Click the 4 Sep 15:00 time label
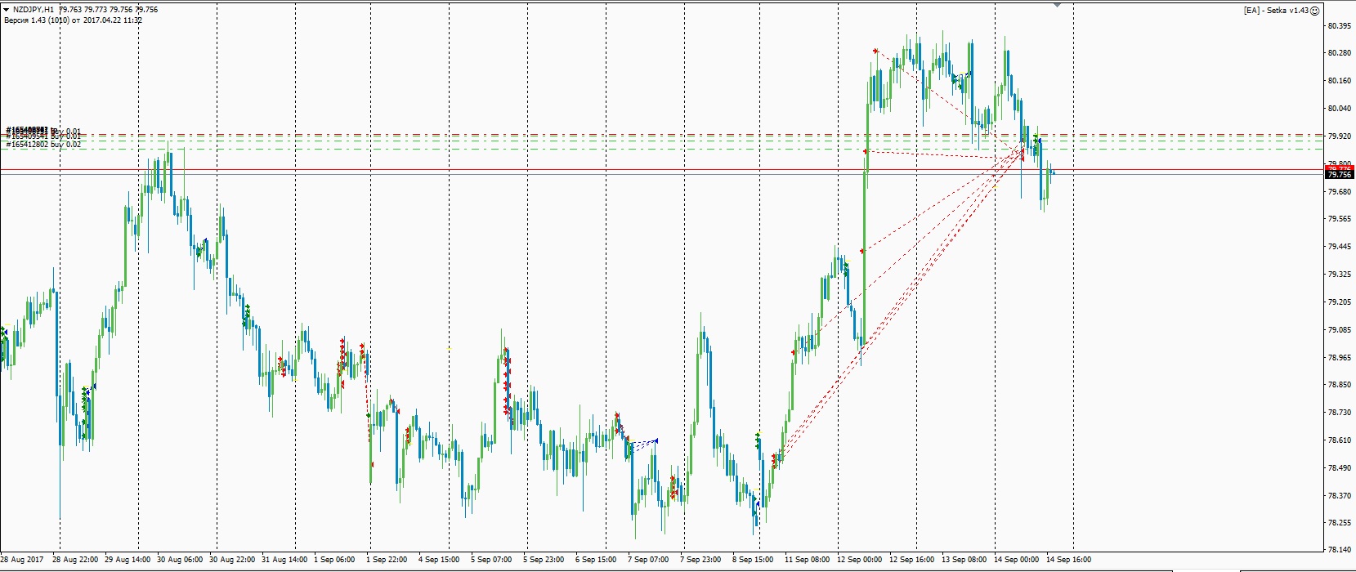 tap(439, 560)
